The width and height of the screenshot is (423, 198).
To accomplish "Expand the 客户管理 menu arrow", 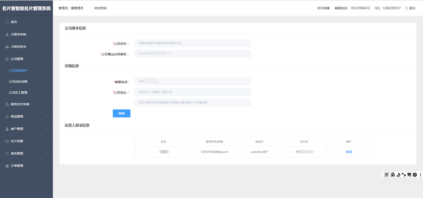I will pyautogui.click(x=47, y=129).
